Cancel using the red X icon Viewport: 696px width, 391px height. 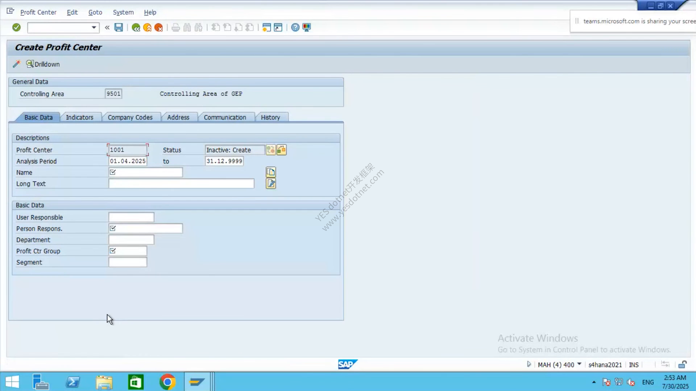158,28
